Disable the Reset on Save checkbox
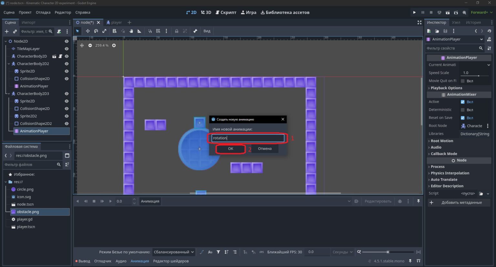496x267 pixels. click(x=462, y=118)
